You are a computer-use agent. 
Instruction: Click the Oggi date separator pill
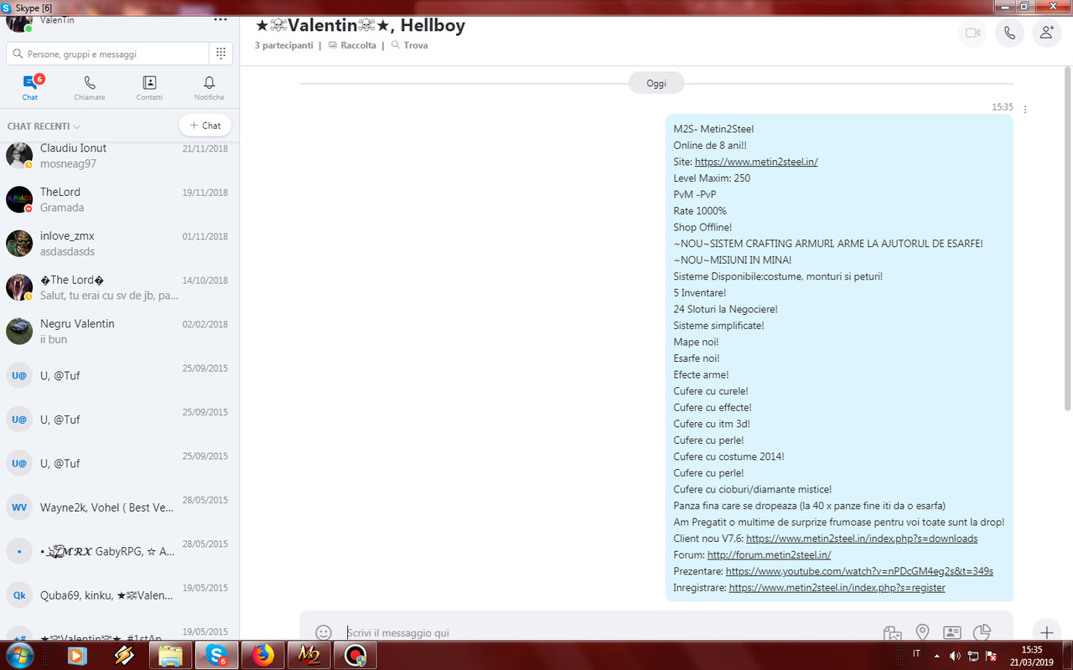click(x=656, y=83)
